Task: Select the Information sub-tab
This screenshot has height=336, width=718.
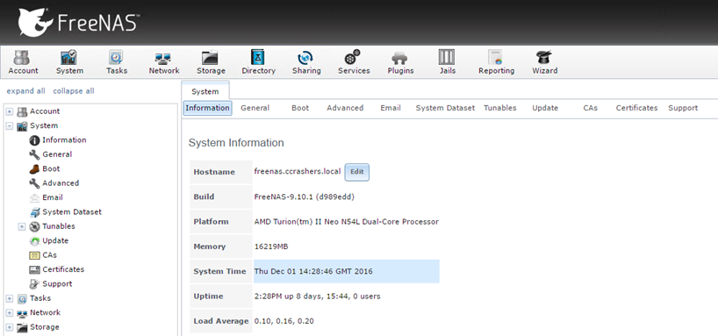Action: (x=207, y=108)
